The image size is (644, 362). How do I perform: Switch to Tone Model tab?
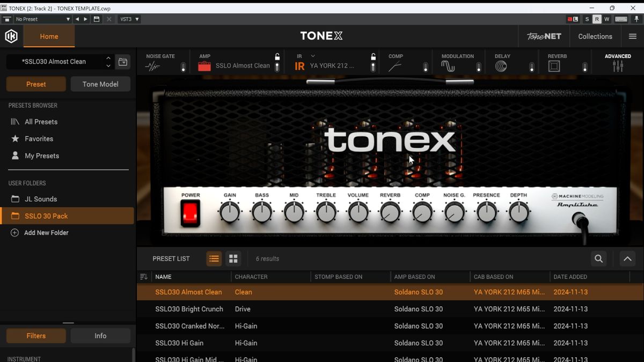pyautogui.click(x=100, y=84)
